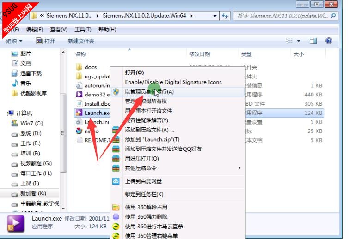The image size is (349, 239).
Task: Expand the breadcrumb arrow after Siemens.NX.11.0.2.Update.Win64
Action: pos(192,16)
